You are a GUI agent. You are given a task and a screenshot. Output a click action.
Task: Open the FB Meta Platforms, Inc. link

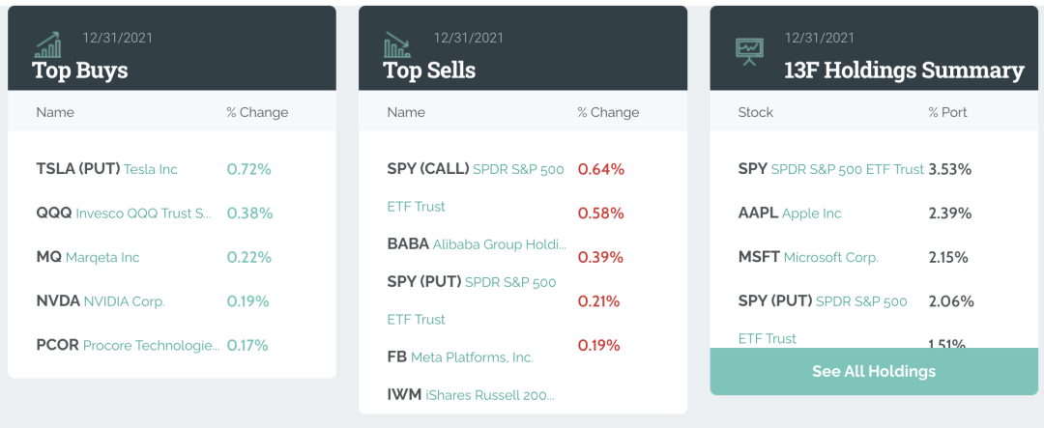460,357
